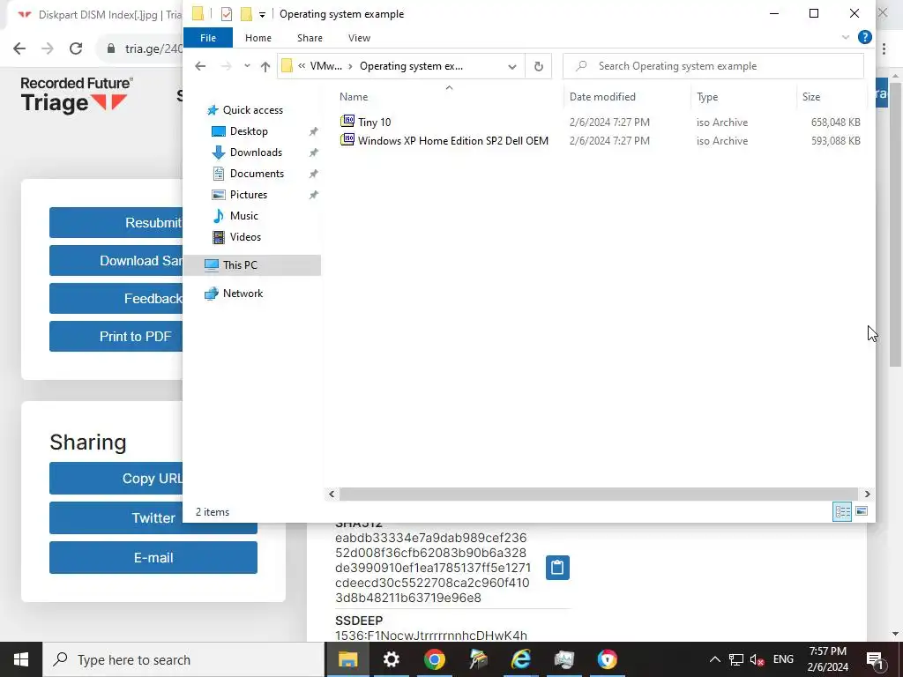This screenshot has width=903, height=677.
Task: Open the File ribbon tab
Action: click(x=208, y=38)
